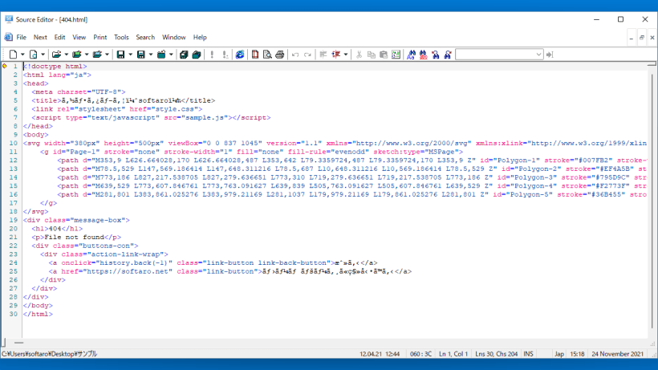Click the '<h1>404</h1>' code line
This screenshot has width=658, height=370.
tap(57, 229)
